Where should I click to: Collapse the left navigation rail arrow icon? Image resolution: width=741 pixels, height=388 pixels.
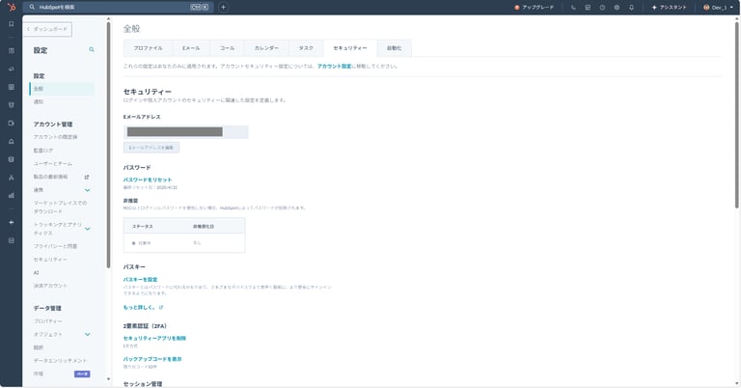click(x=12, y=222)
